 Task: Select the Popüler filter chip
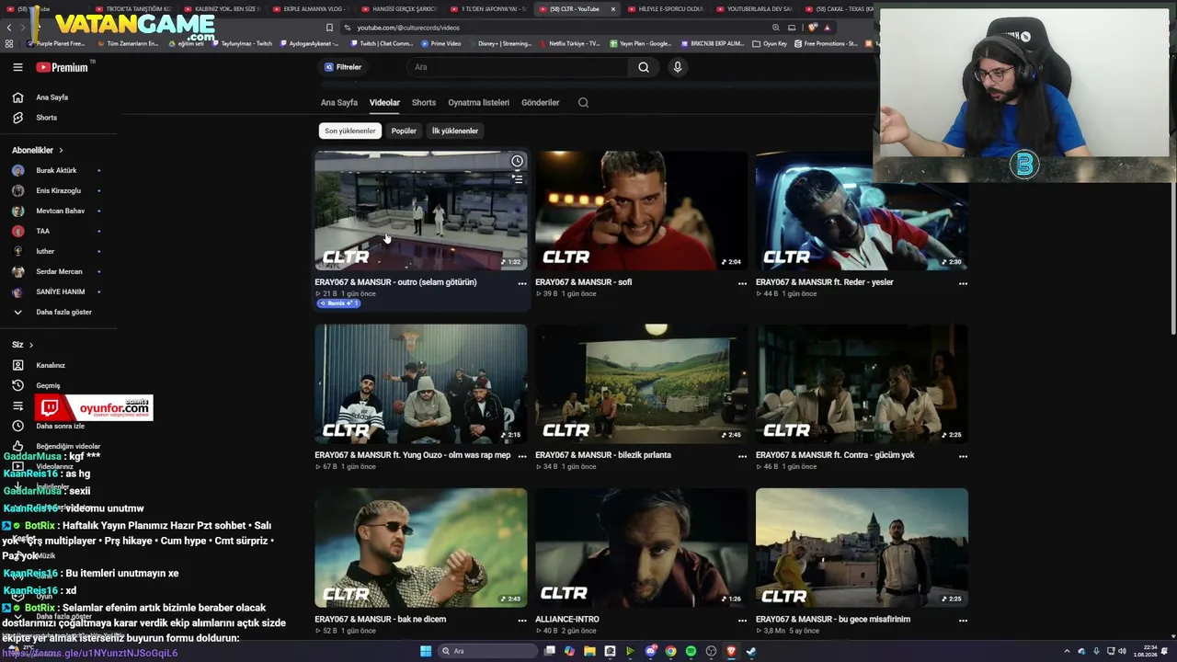click(x=404, y=131)
